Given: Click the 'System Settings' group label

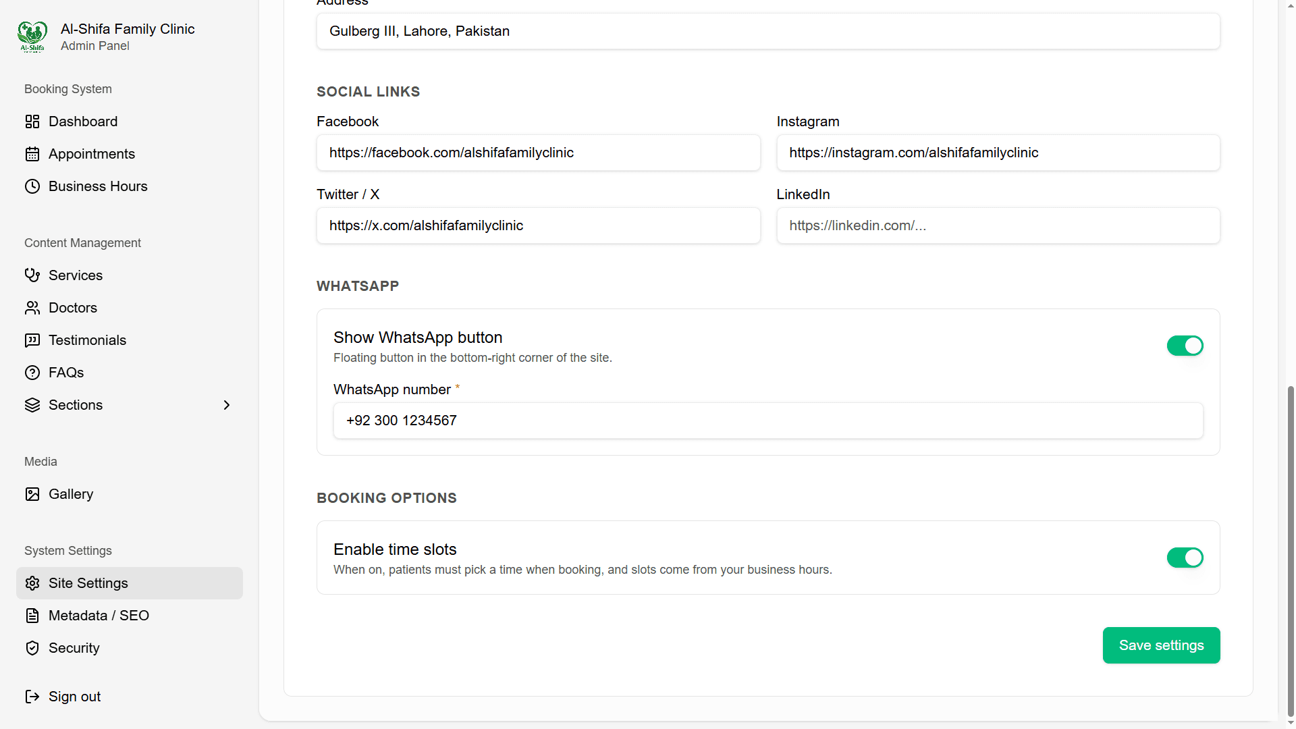Looking at the screenshot, I should 68,551.
